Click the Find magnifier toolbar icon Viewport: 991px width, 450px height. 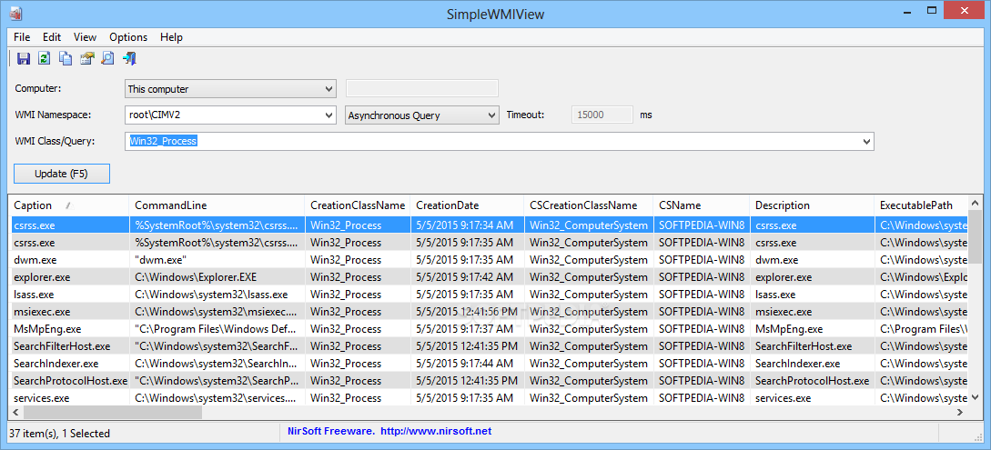pos(107,59)
